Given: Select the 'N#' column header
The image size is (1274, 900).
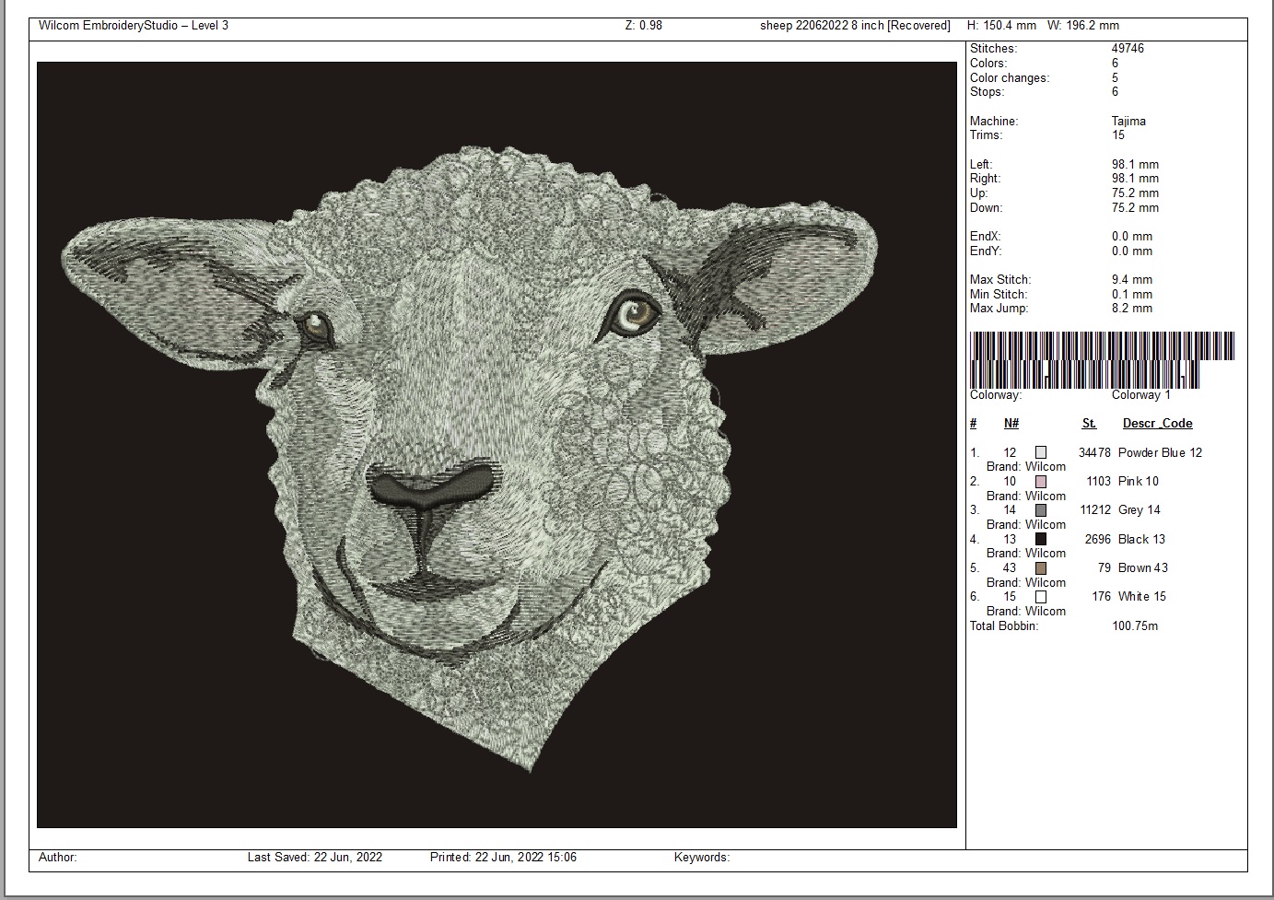Looking at the screenshot, I should pos(1011,424).
